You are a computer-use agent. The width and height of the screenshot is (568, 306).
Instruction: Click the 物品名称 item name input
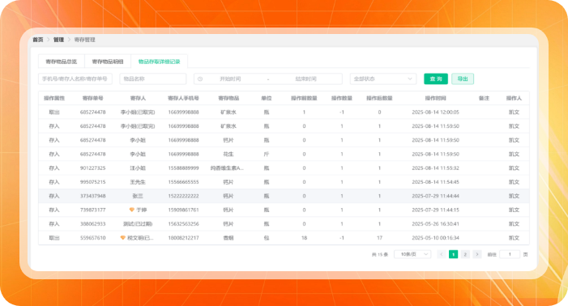(x=153, y=79)
